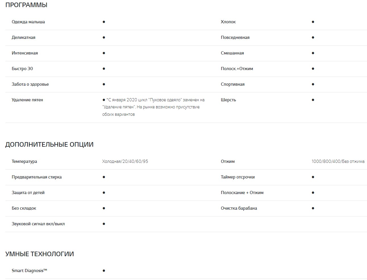Click the bullet in the Хлопок row
367x280 pixels.
point(313,22)
